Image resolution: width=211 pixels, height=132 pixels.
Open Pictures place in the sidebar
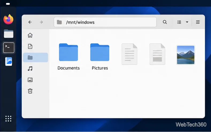point(30,80)
